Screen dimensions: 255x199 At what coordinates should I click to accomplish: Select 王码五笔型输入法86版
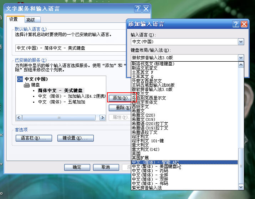point(184,85)
